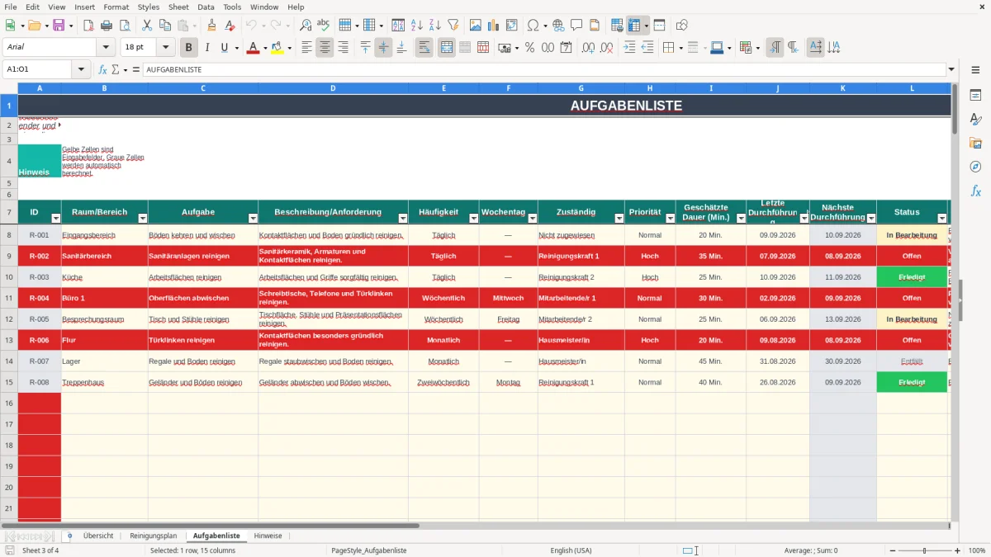The width and height of the screenshot is (991, 557).
Task: Toggle Wrap Text
Action: click(x=424, y=48)
